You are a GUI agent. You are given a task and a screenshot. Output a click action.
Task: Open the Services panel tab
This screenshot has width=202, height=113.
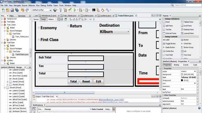(22, 16)
